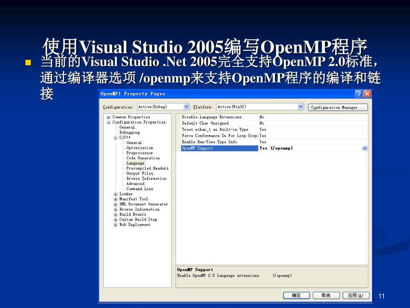Screen dimensions: 410x308
Task: Select the Build Events tree label
Action: 133,214
